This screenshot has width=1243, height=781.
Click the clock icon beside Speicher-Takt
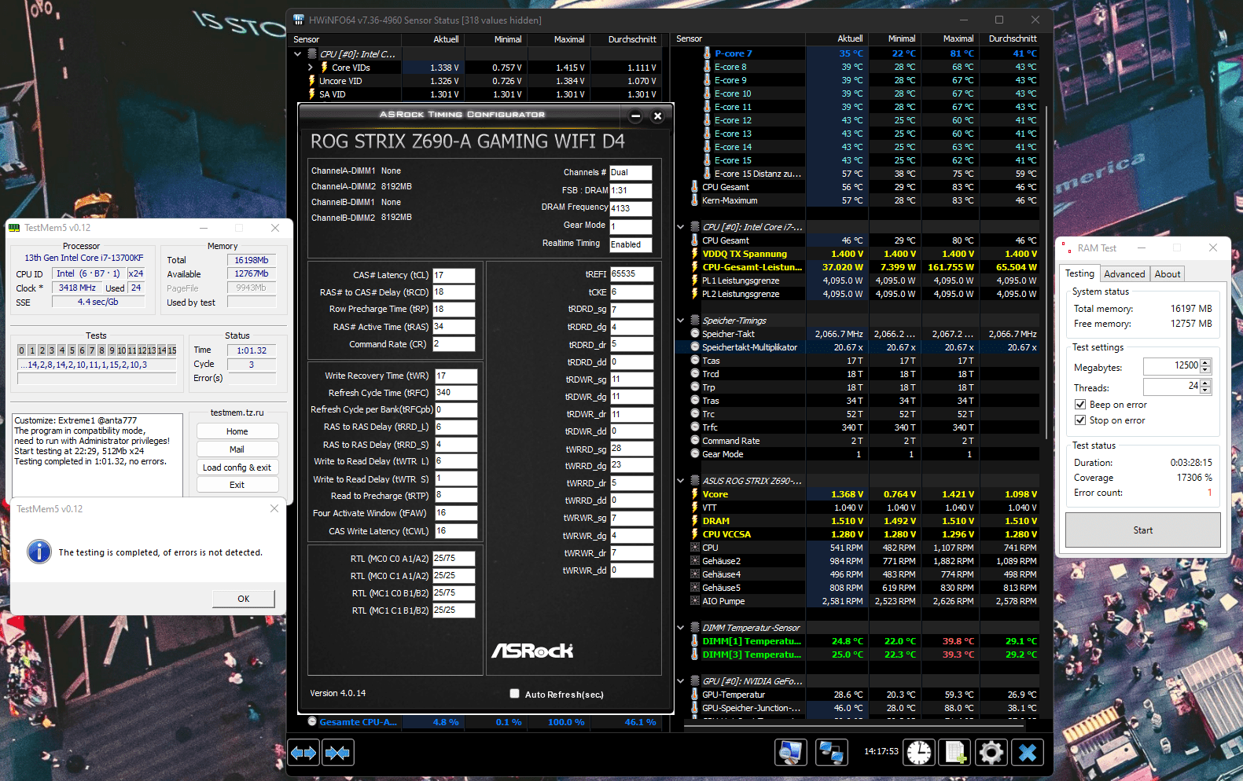tap(695, 334)
